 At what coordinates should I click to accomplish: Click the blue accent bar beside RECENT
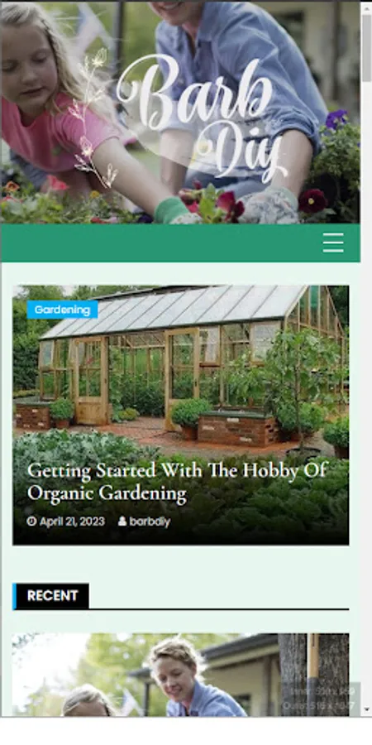[x=15, y=596]
